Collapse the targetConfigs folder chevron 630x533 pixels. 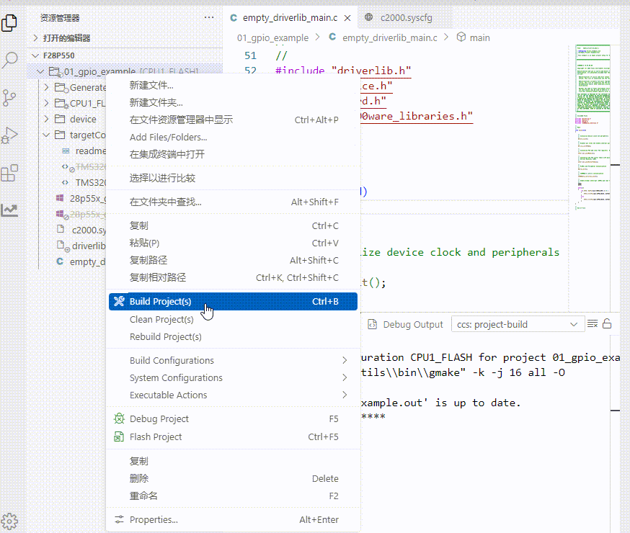click(46, 135)
